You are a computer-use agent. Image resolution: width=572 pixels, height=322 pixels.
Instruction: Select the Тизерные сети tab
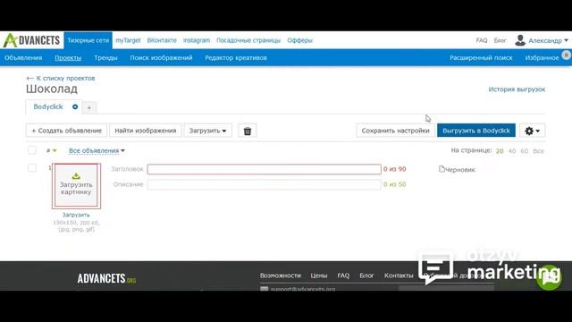click(x=88, y=40)
